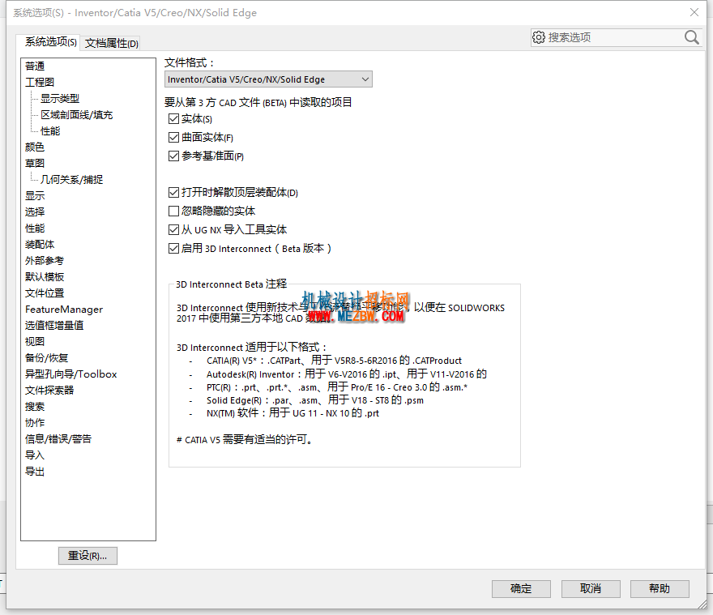The width and height of the screenshot is (713, 615).
Task: Select 性能 under 工程图
Action: click(x=50, y=131)
